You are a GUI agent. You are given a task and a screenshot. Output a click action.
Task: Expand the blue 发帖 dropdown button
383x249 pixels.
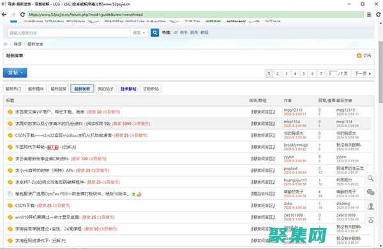click(x=15, y=73)
